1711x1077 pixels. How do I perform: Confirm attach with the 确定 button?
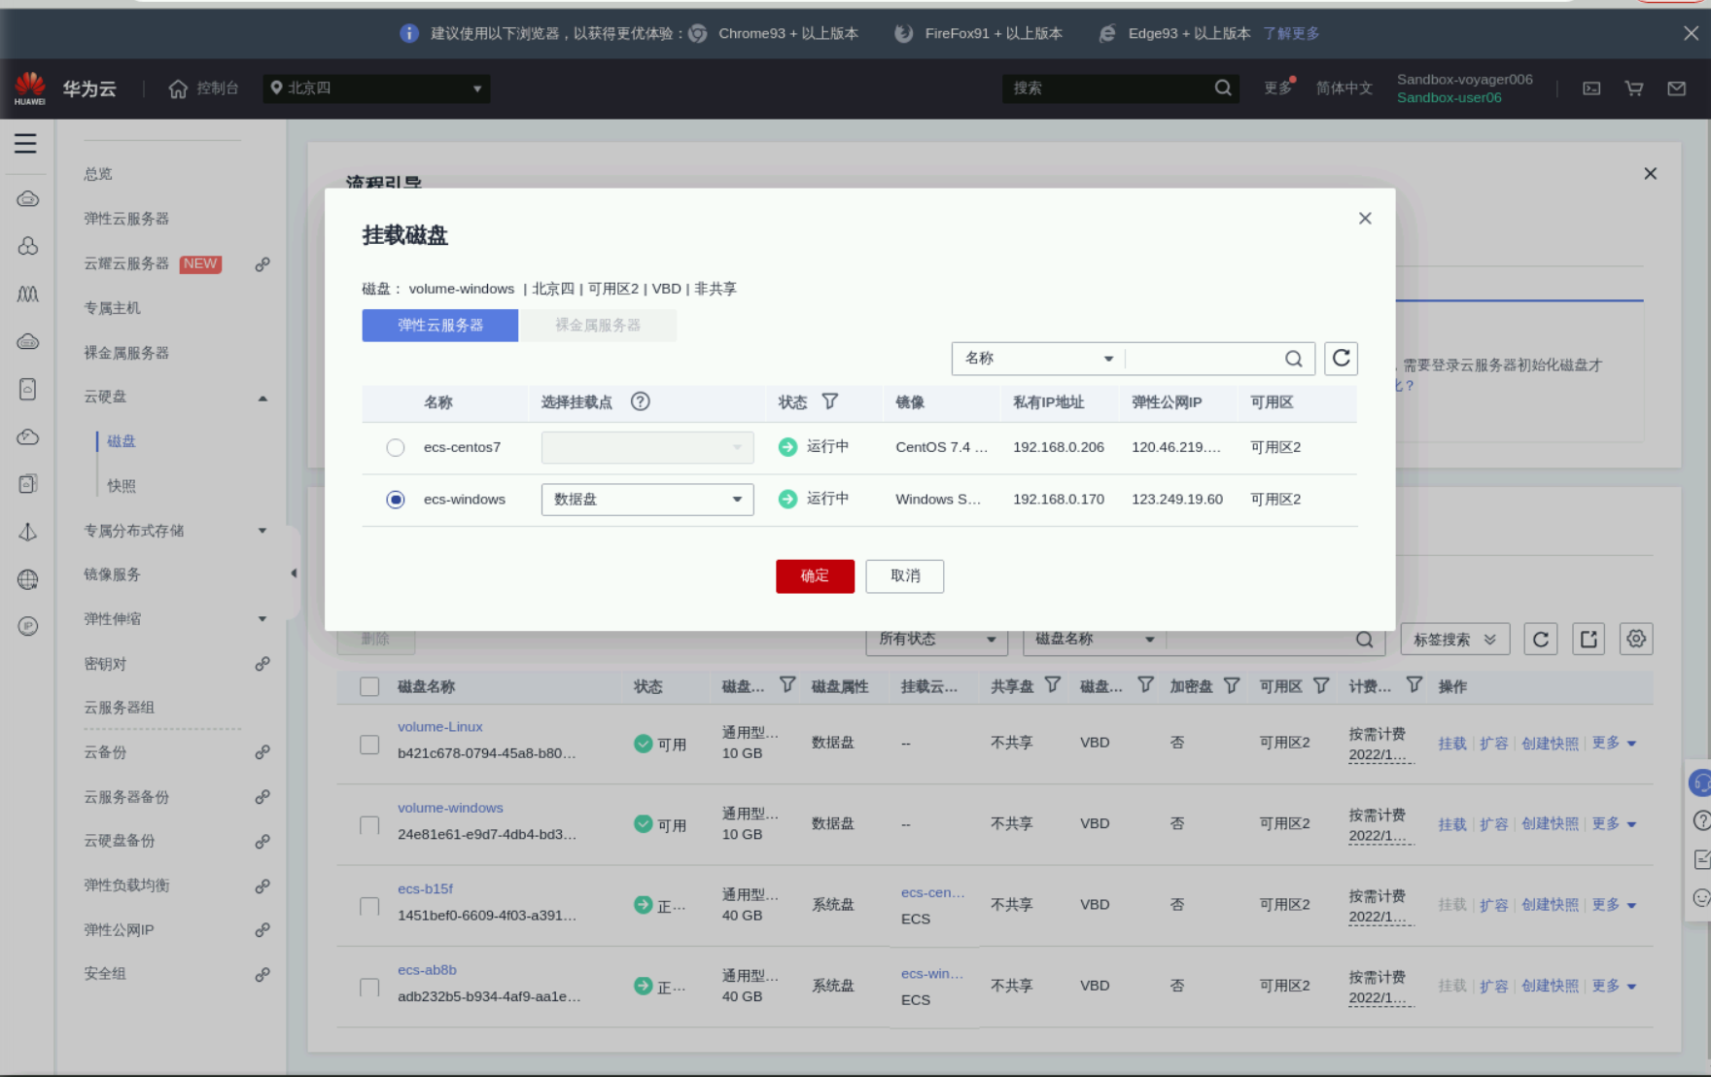(815, 576)
